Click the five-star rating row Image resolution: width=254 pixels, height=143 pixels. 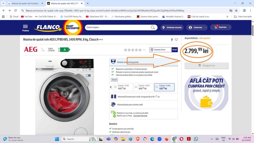click(x=133, y=50)
